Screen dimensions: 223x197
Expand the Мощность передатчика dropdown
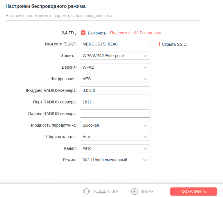(115, 125)
